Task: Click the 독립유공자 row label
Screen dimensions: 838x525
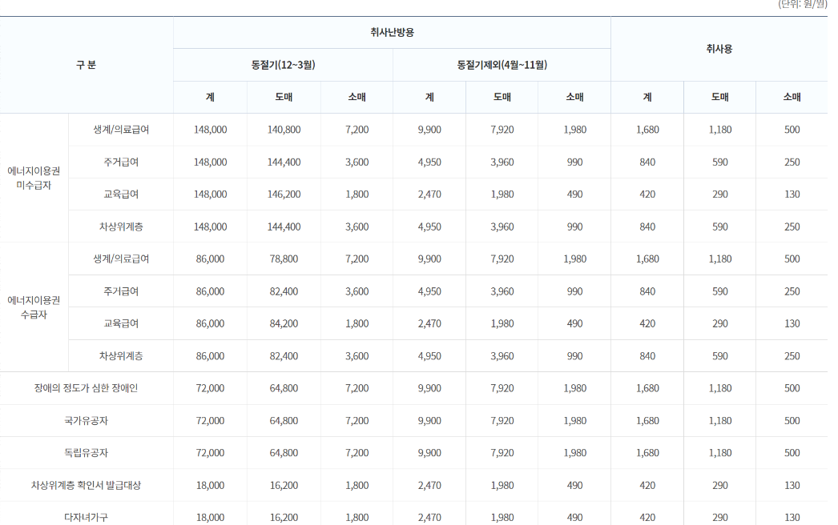Action: point(87,452)
